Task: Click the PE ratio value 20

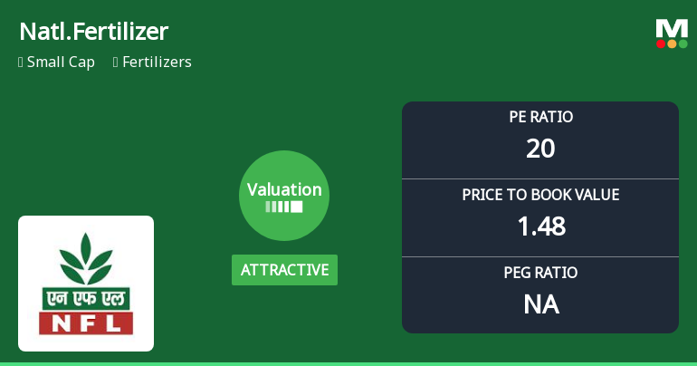Action: pyautogui.click(x=540, y=149)
